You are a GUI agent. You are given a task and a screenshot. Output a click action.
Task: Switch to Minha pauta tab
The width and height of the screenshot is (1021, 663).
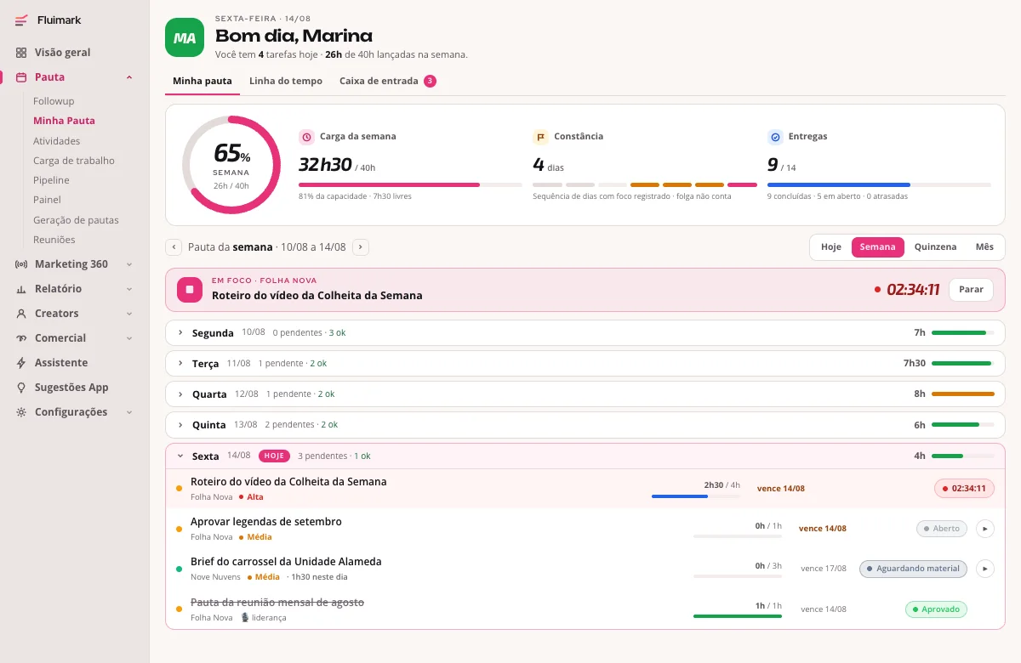pyautogui.click(x=202, y=82)
